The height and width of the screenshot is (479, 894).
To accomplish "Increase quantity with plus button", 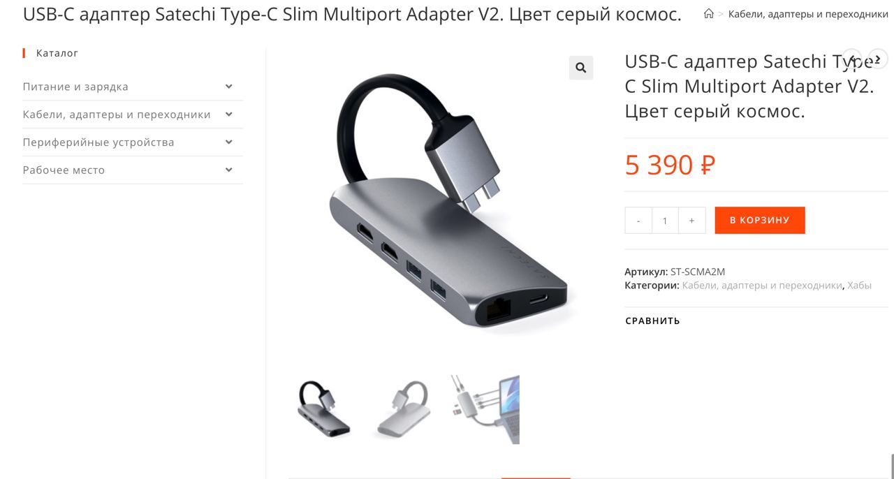I will point(691,221).
